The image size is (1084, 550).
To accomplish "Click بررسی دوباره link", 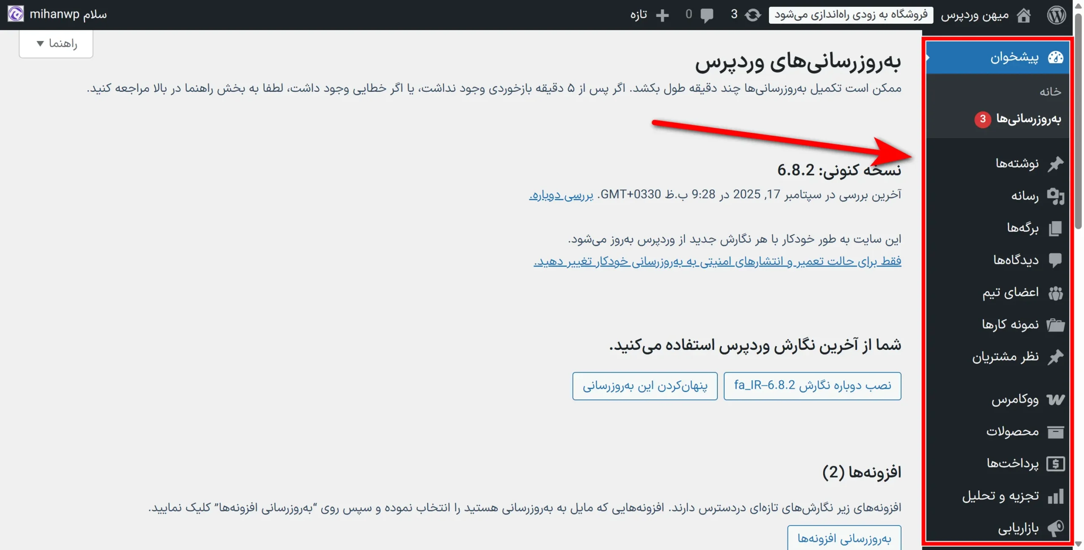I will click(561, 195).
